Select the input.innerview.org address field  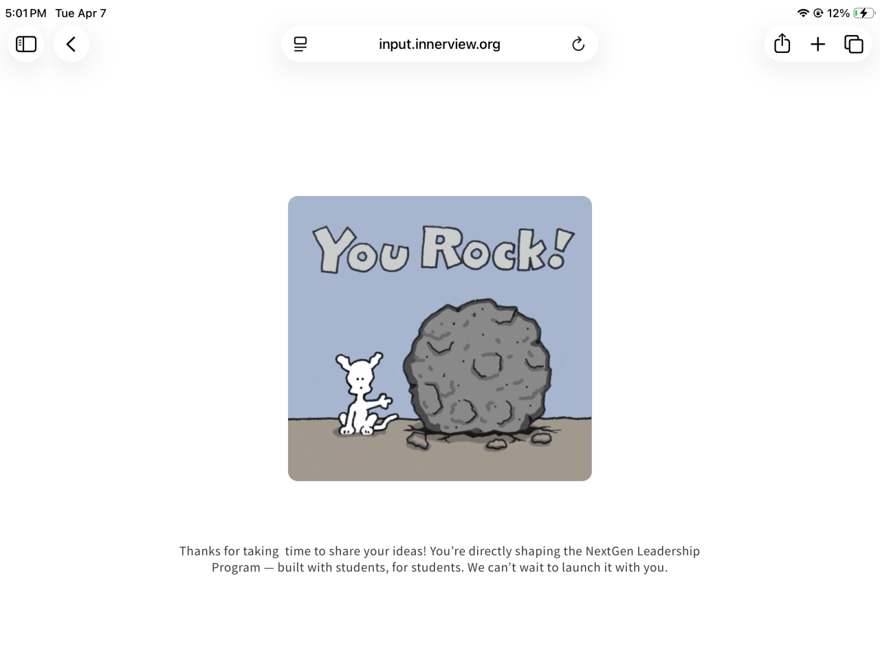pyautogui.click(x=439, y=44)
